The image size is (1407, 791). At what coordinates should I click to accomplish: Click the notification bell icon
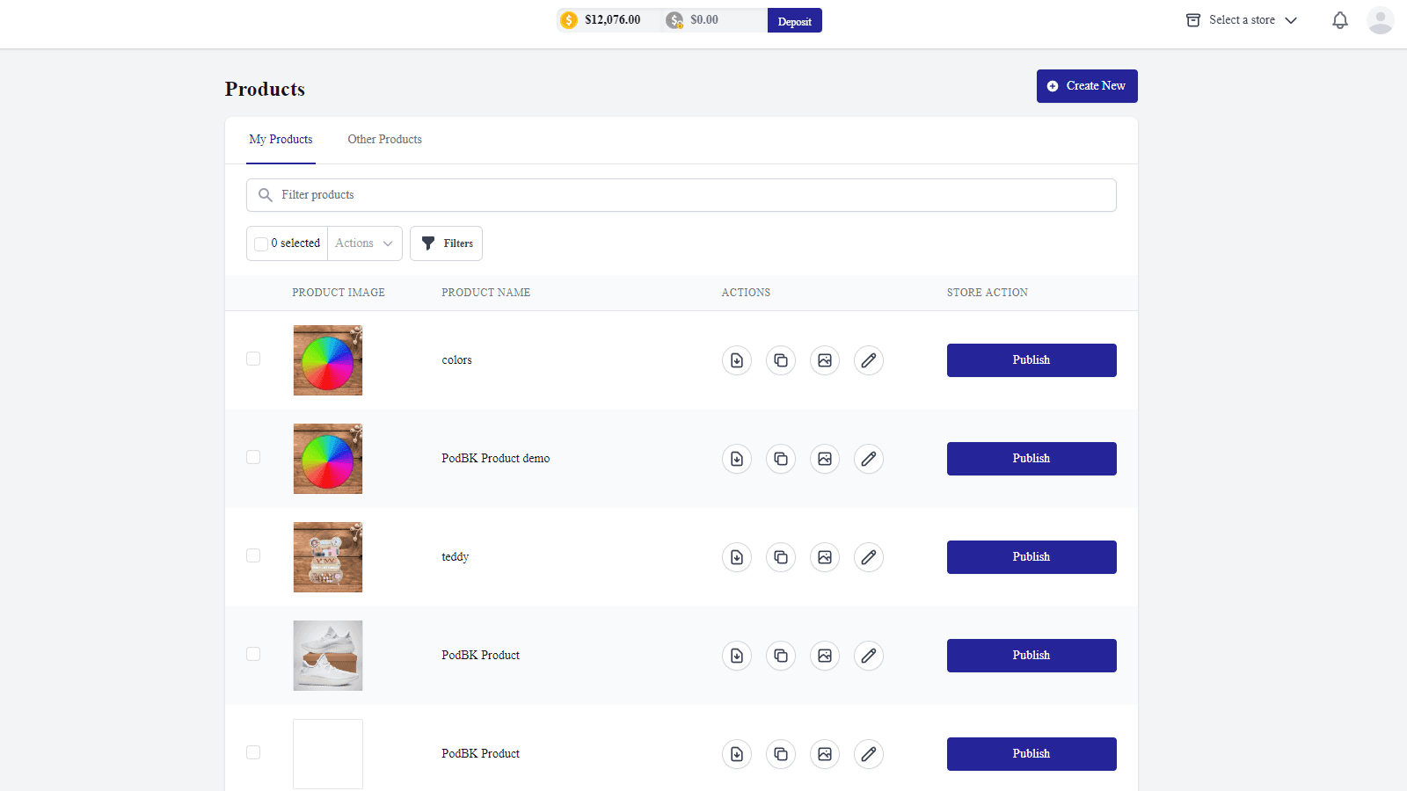[1339, 19]
